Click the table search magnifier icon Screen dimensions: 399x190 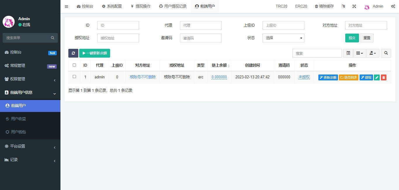tap(386, 53)
